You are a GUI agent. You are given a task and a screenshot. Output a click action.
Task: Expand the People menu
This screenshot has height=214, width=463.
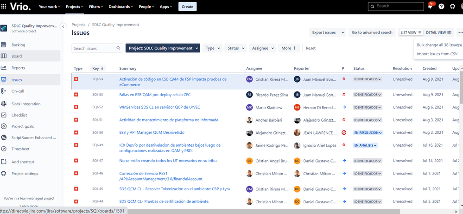146,6
